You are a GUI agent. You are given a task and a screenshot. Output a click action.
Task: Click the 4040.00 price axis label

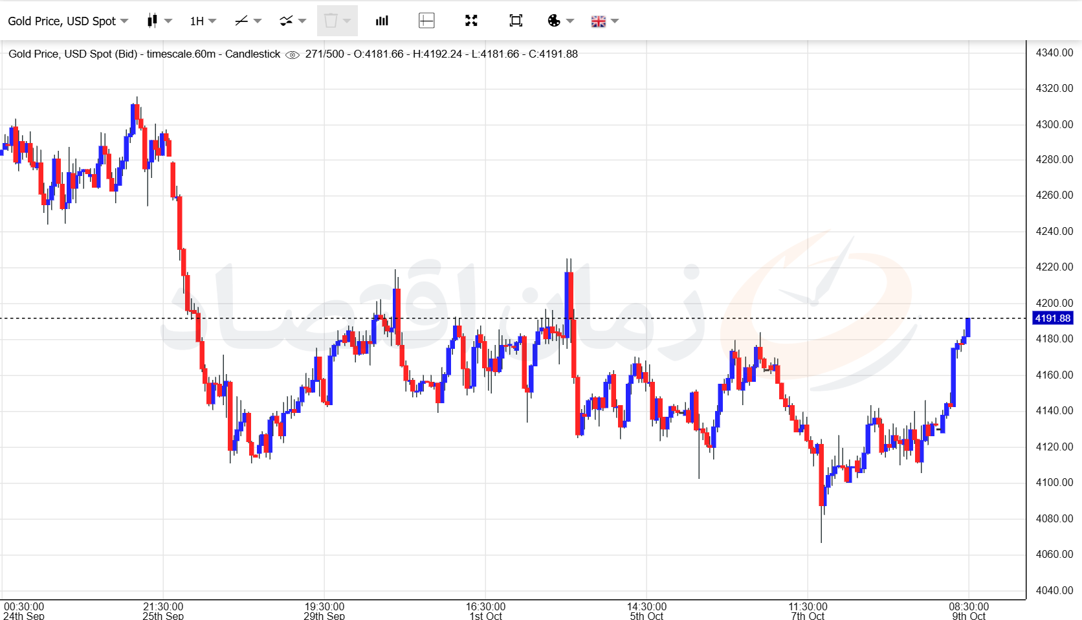1054,590
